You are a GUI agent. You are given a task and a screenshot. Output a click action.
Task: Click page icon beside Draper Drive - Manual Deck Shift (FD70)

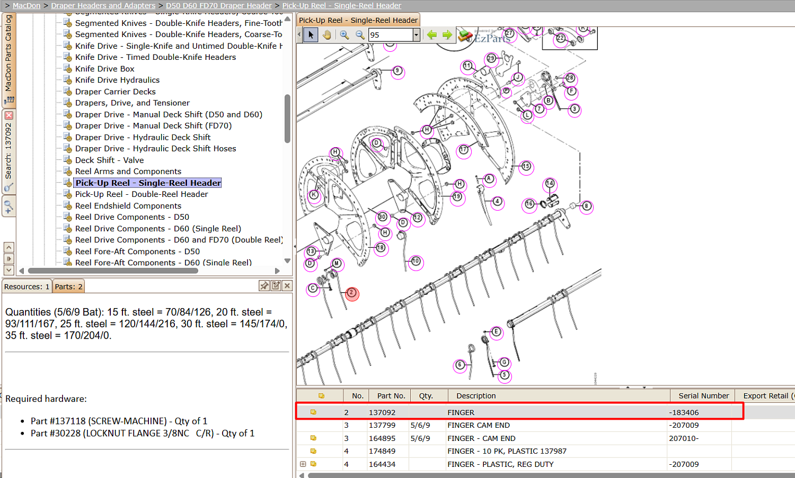click(x=68, y=125)
